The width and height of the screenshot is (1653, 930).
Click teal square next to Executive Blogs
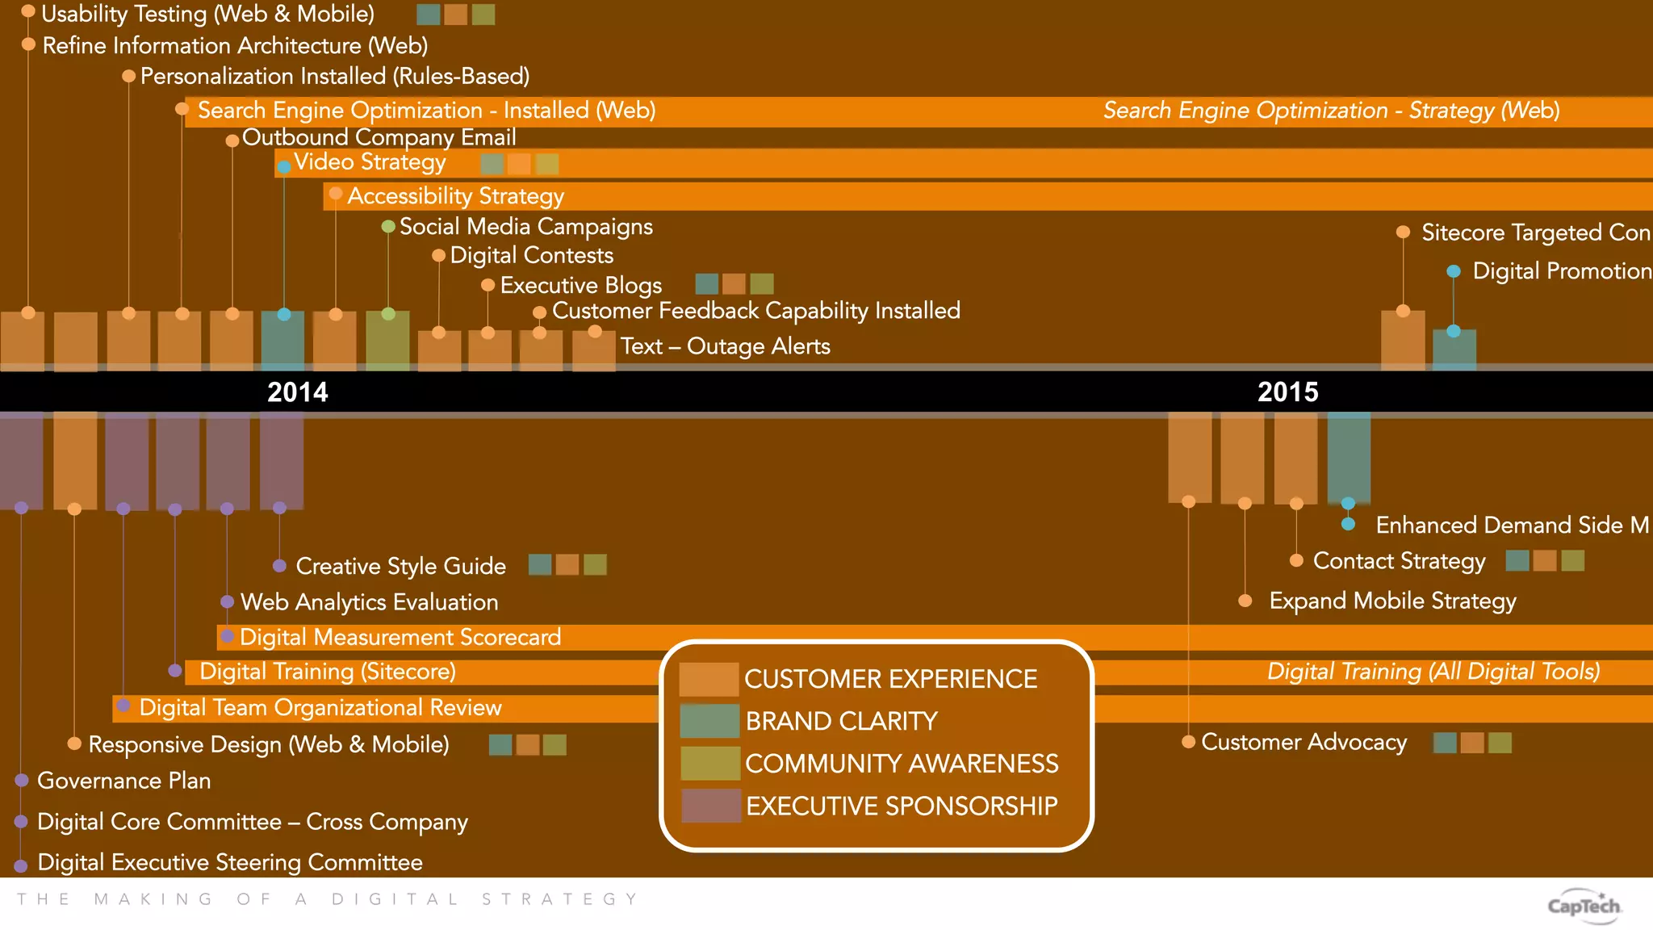[x=707, y=284]
